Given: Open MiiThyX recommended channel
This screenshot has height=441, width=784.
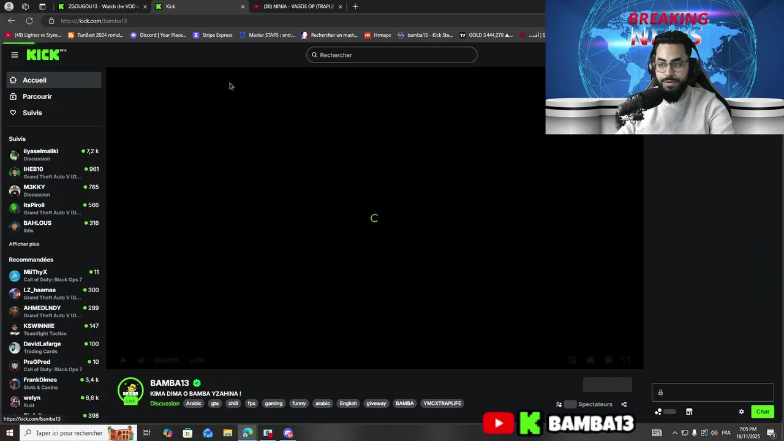Looking at the screenshot, I should (x=54, y=275).
